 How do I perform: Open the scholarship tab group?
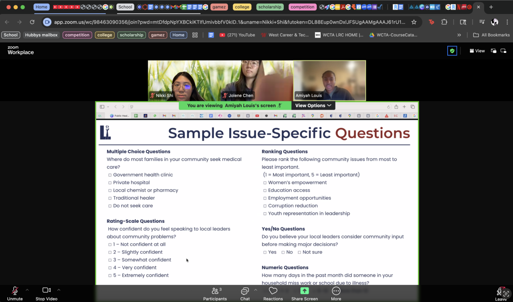click(270, 7)
